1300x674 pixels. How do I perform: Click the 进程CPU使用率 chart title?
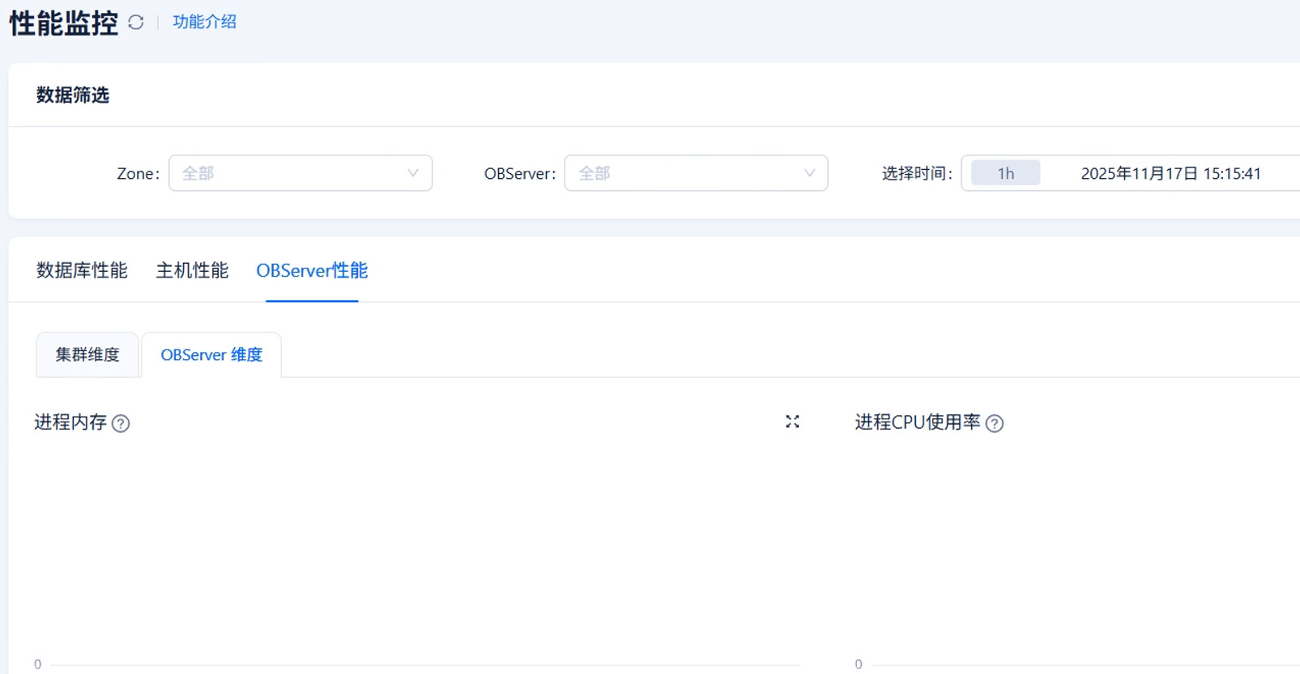(x=917, y=422)
